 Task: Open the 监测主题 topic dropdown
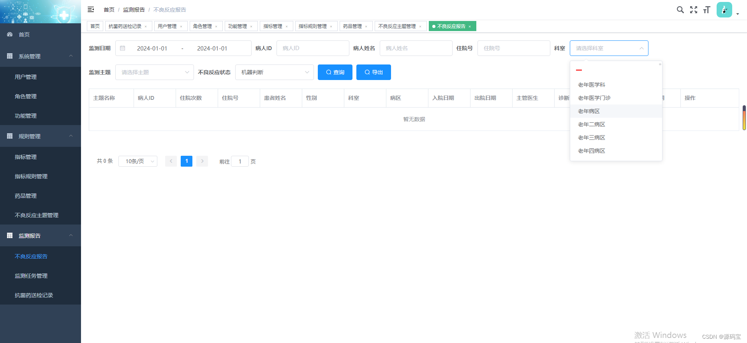155,72
